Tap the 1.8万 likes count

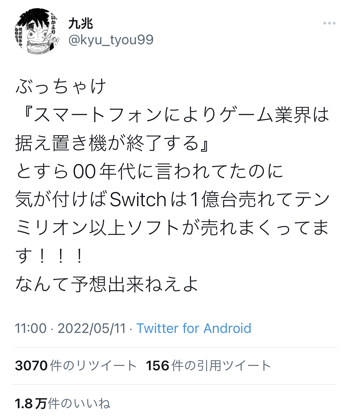click(x=31, y=404)
